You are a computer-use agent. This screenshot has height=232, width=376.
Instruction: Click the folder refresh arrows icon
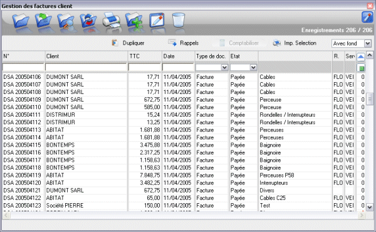click(88, 21)
